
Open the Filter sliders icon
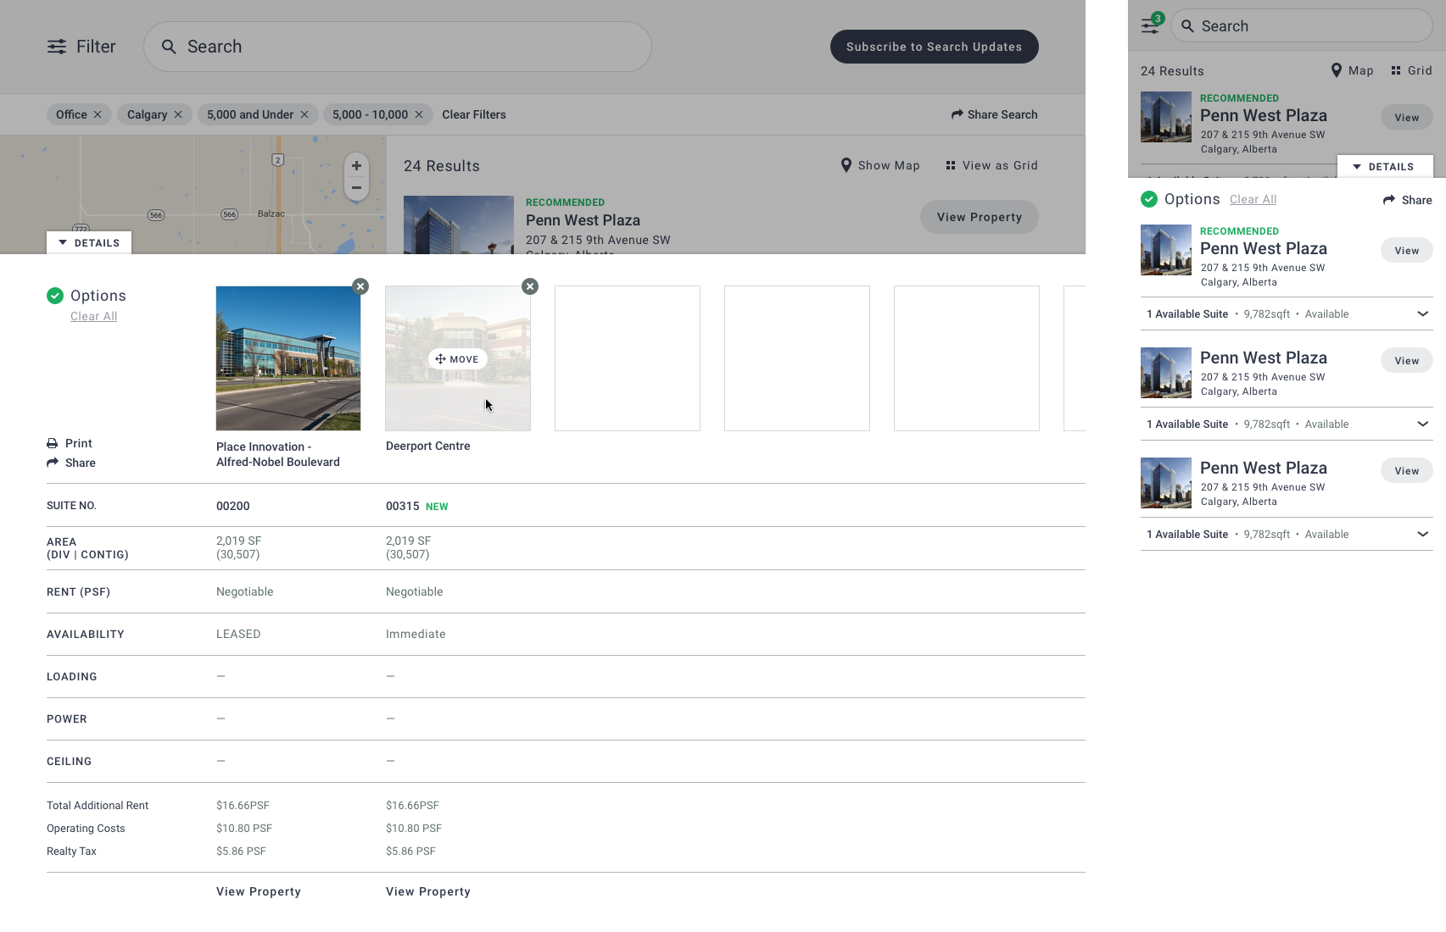57,47
